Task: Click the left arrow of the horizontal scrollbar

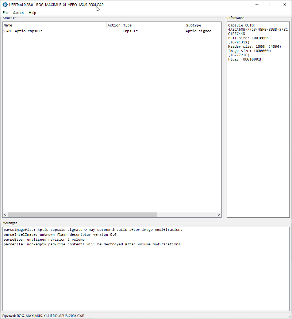Action: tap(5, 215)
